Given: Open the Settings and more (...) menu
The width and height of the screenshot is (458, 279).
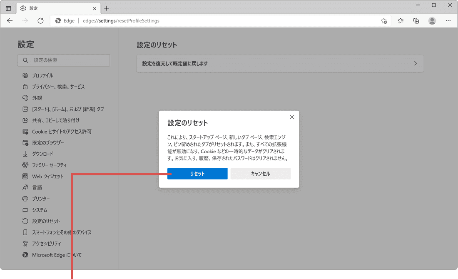Looking at the screenshot, I should (x=448, y=20).
